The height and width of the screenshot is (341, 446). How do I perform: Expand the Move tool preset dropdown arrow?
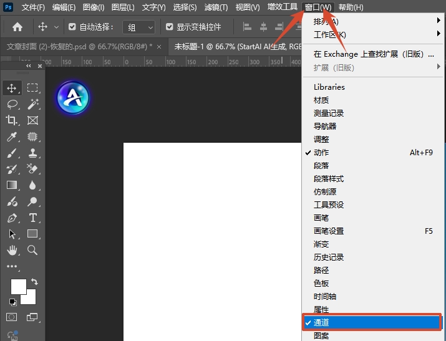point(57,27)
